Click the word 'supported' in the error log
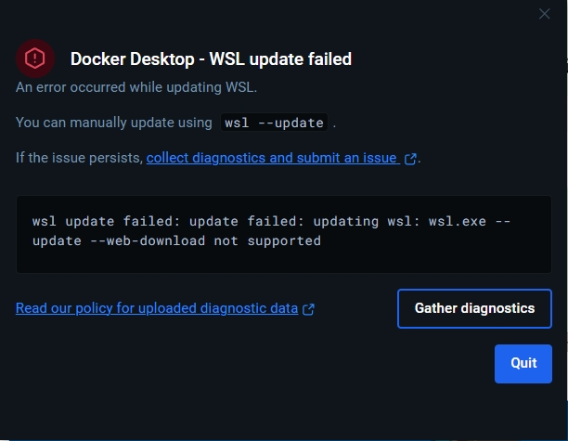Image resolution: width=568 pixels, height=441 pixels. click(x=284, y=241)
